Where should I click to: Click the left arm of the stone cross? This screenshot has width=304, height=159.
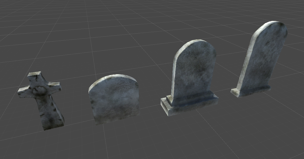pos(24,92)
